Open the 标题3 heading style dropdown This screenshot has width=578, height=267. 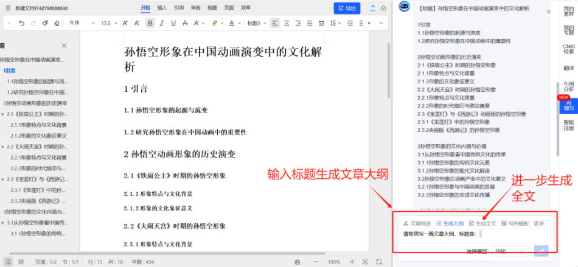(x=256, y=23)
